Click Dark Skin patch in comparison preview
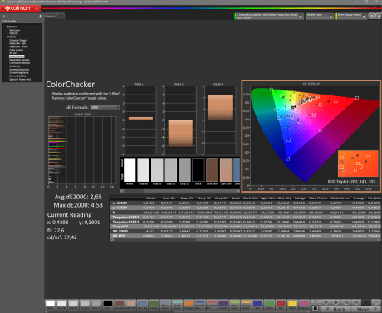Screen dimensions: 382x313 (212, 170)
